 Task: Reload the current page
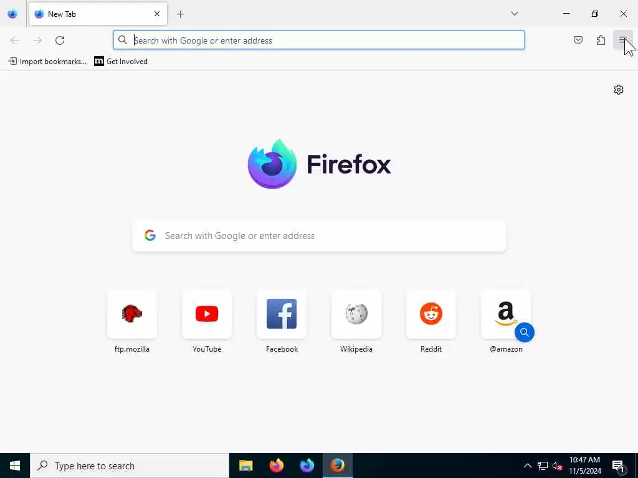point(60,40)
